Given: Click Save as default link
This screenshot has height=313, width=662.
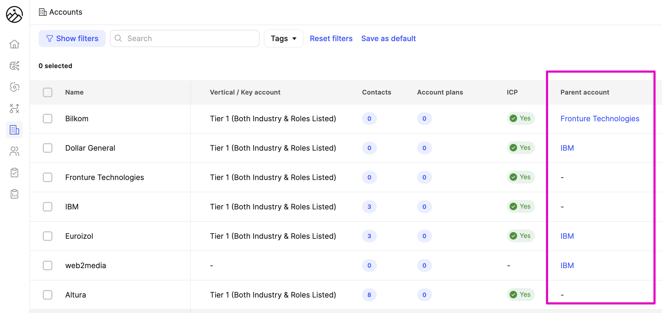Looking at the screenshot, I should click(388, 38).
